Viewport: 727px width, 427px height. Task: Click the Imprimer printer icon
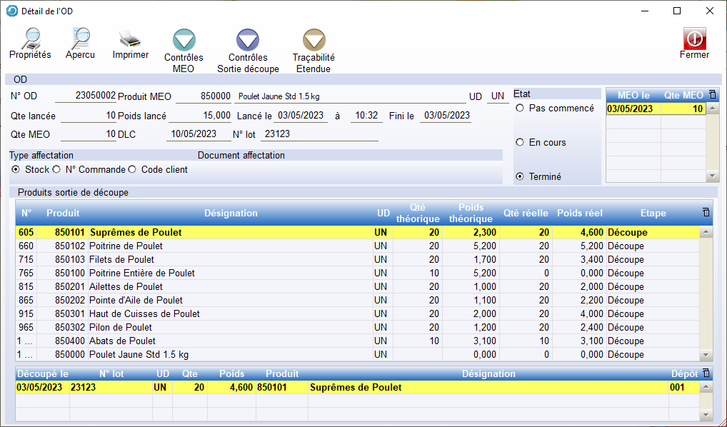tap(131, 39)
